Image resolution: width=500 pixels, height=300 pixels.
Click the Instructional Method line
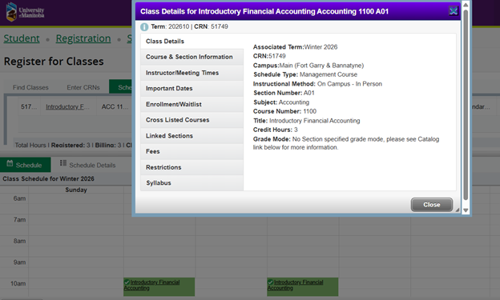317,84
